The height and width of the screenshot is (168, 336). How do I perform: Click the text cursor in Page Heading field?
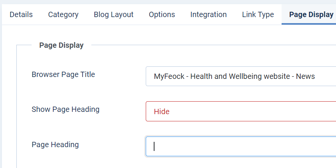[x=154, y=146]
